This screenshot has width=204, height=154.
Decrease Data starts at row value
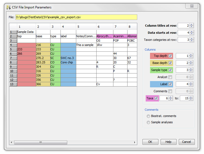pos(191,34)
